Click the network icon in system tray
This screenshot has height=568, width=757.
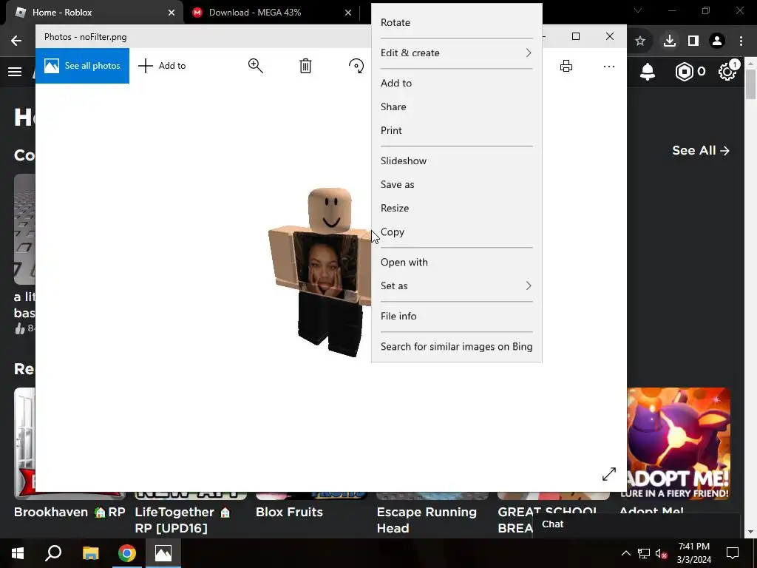coord(644,553)
